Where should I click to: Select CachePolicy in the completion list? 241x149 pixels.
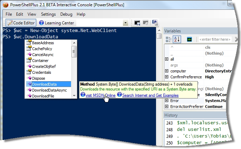click(42, 49)
